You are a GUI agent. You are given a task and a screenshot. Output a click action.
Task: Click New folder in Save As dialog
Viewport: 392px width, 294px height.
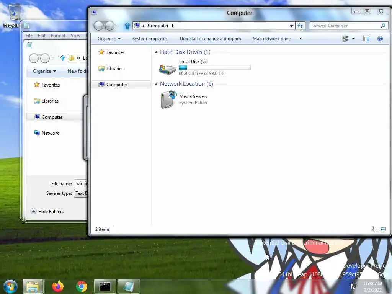[77, 71]
